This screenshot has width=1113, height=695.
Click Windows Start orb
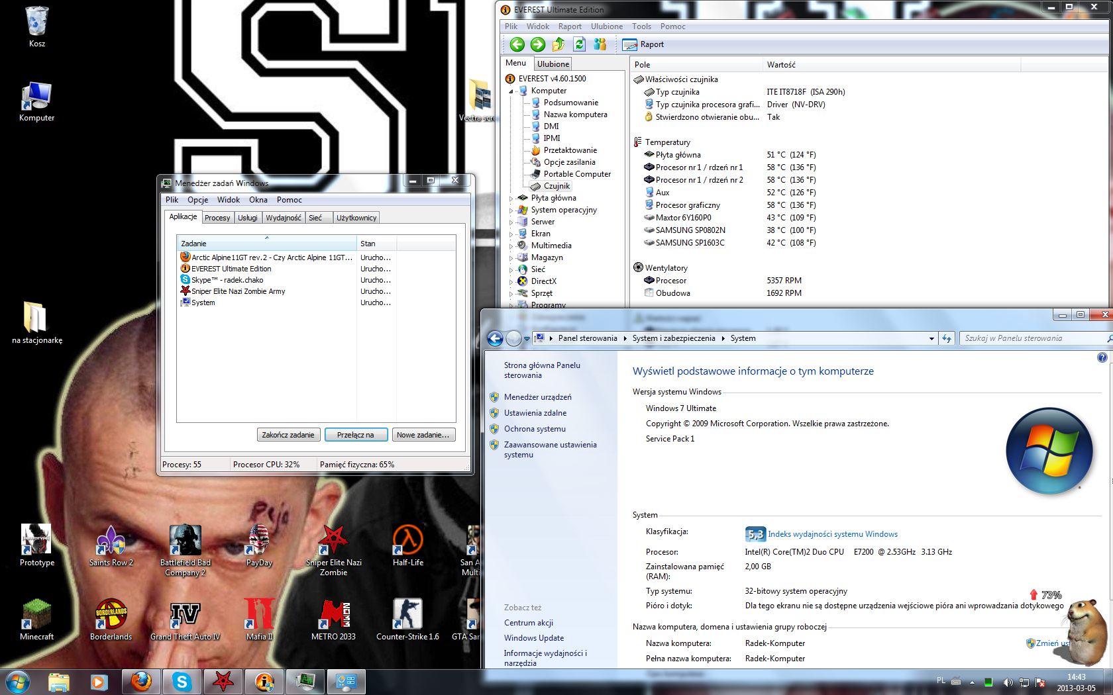pos(18,682)
